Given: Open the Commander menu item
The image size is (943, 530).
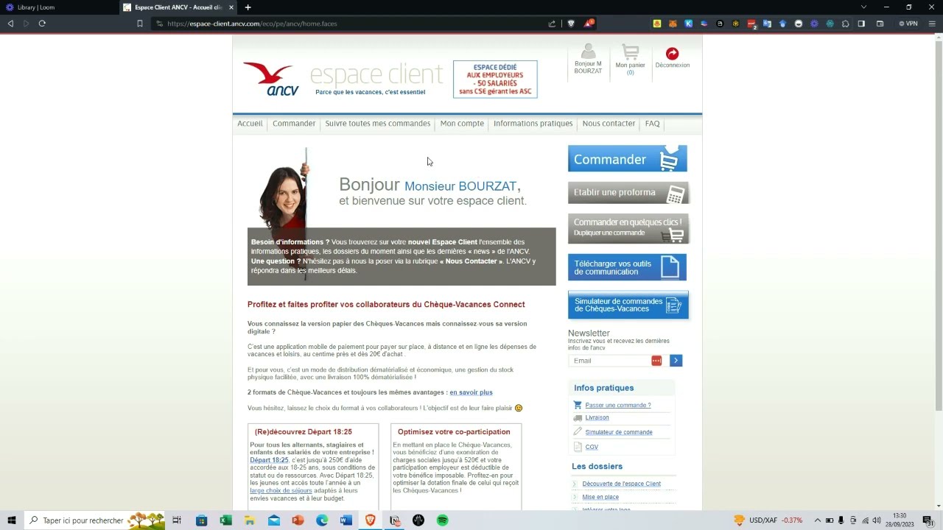Looking at the screenshot, I should (x=294, y=124).
